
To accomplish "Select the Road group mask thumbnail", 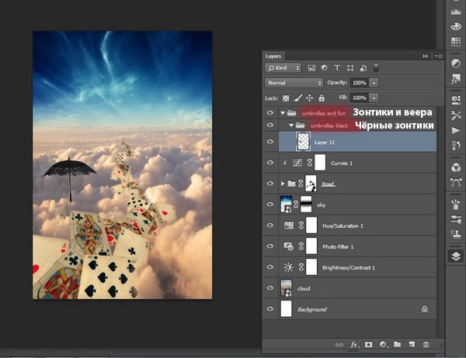I will pyautogui.click(x=311, y=184).
